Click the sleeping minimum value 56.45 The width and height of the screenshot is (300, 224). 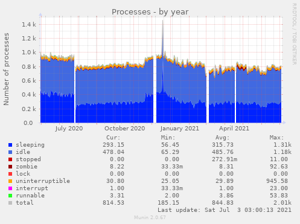point(170,145)
